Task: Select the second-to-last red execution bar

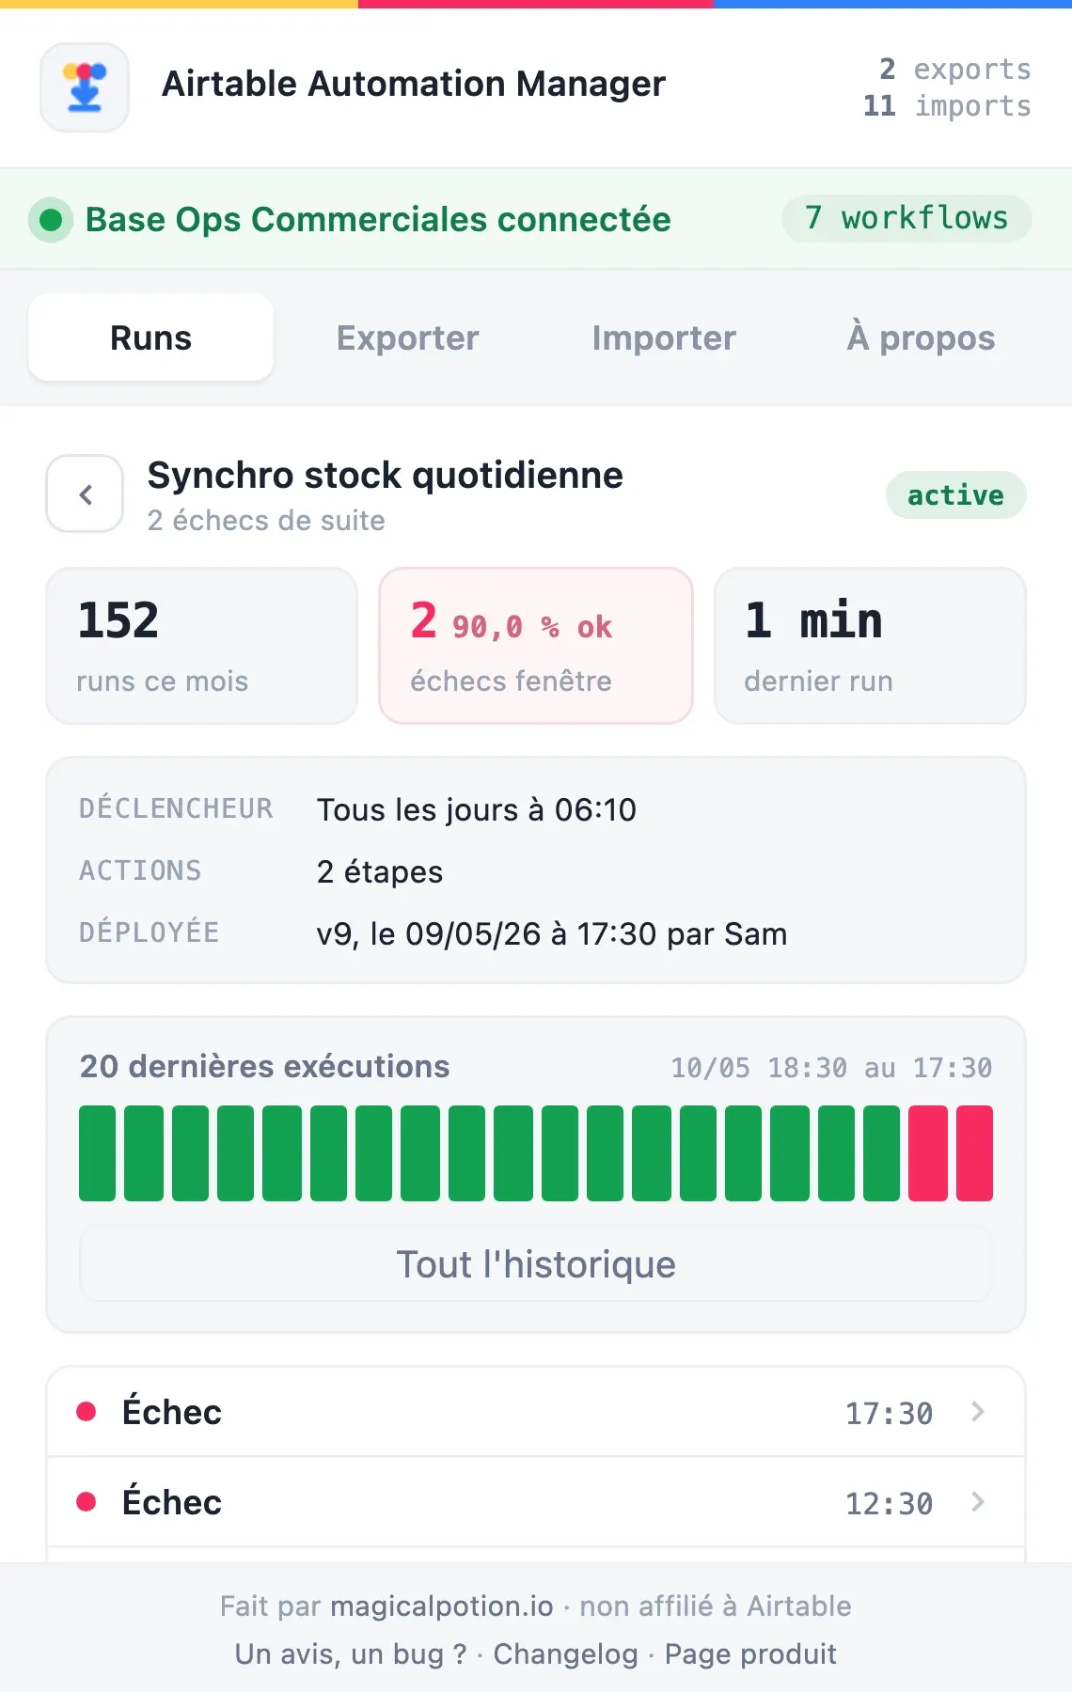Action: (x=928, y=1153)
